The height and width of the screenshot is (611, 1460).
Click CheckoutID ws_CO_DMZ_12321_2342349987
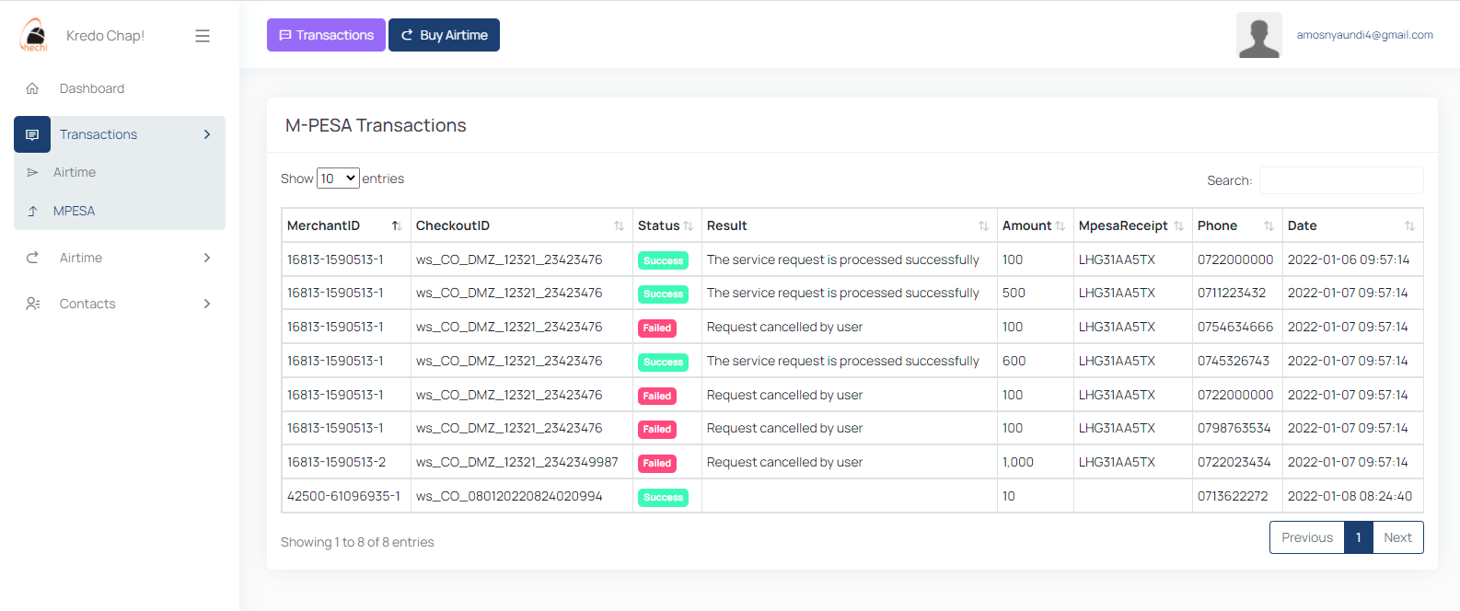tap(517, 462)
